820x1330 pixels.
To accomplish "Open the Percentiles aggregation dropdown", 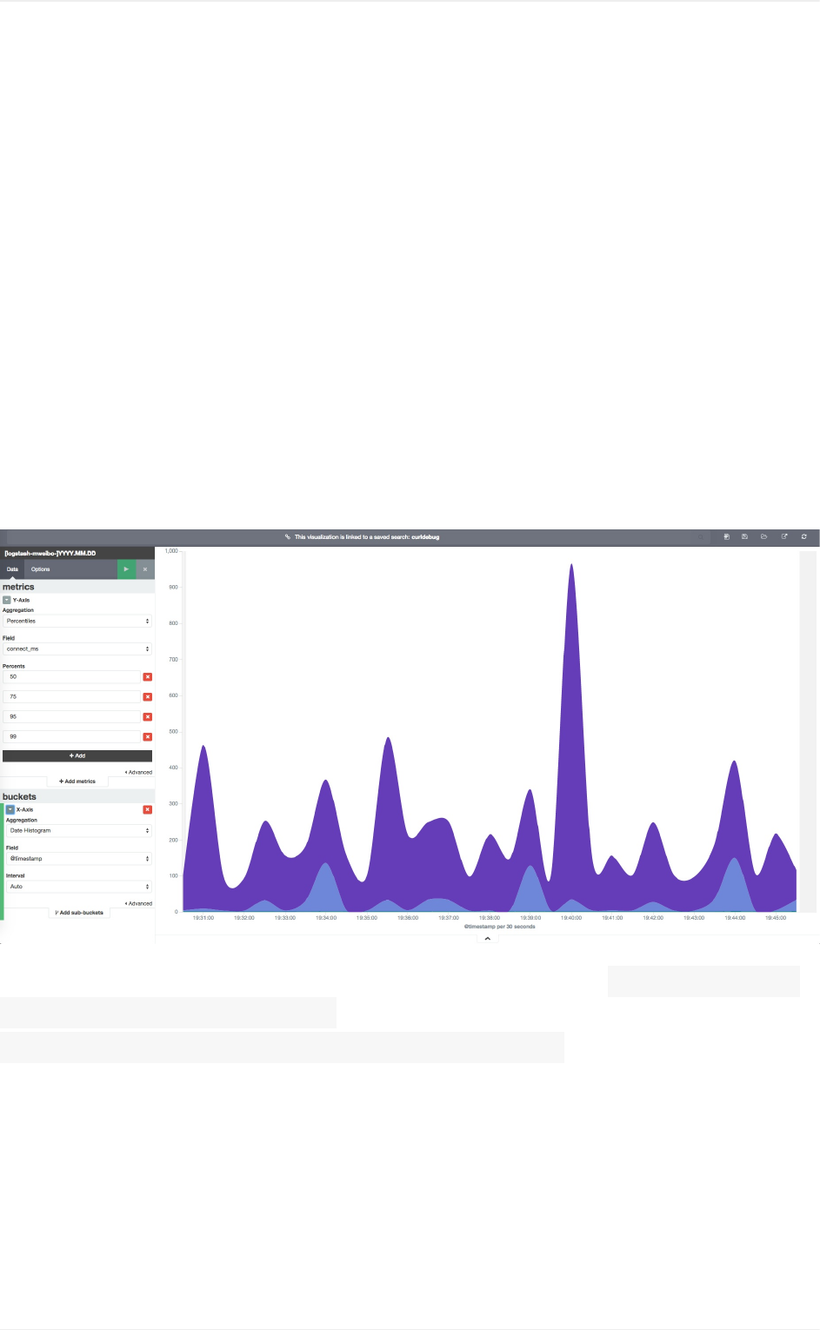I will click(x=77, y=622).
